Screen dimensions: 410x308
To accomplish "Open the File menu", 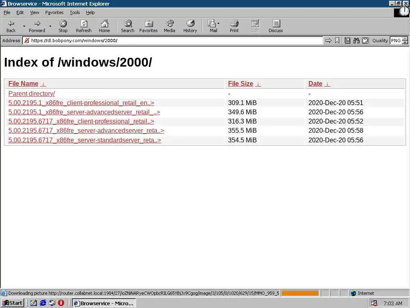I will [x=7, y=12].
